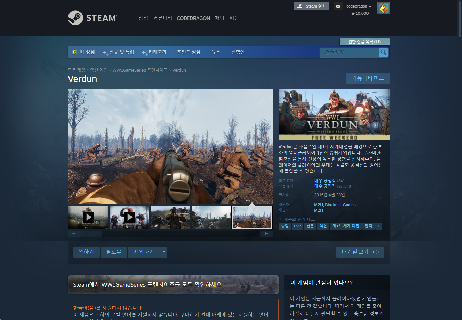Viewport: 462px width, 320px height.
Task: Open 포인트 상점 tab
Action: click(189, 52)
